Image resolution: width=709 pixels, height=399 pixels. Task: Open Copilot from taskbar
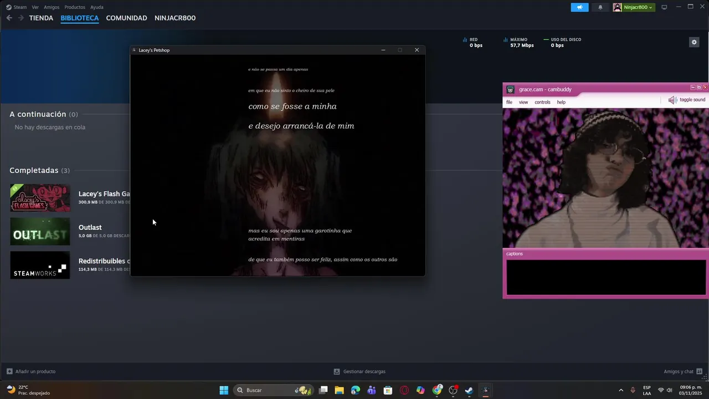point(421,390)
